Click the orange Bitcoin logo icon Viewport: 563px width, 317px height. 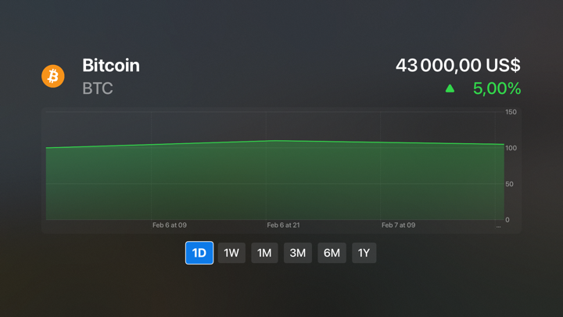tap(53, 76)
